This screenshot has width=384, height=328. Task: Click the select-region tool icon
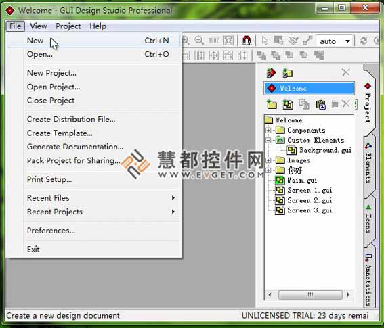pyautogui.click(x=278, y=41)
